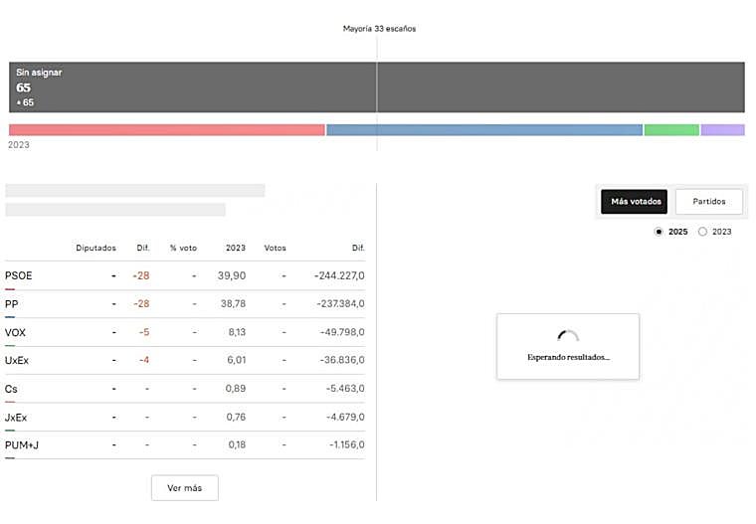Click the red segment of 2023 bar

[166, 130]
